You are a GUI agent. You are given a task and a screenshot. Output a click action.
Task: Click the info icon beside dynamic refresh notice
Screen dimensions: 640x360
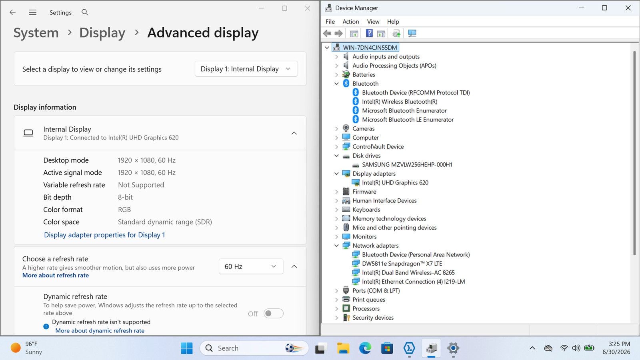click(x=46, y=326)
